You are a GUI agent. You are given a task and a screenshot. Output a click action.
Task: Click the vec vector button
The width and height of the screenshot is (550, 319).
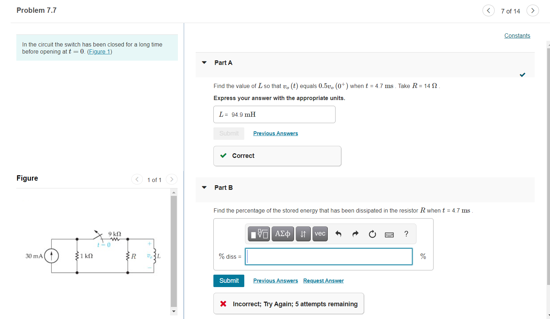click(320, 234)
